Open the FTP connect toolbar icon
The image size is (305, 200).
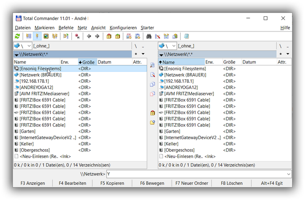point(129,36)
